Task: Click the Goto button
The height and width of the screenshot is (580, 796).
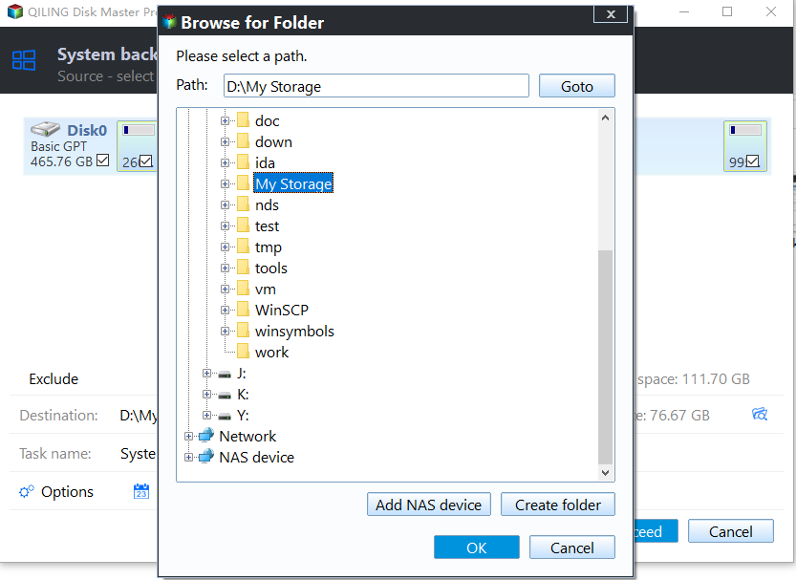Action: coord(577,86)
